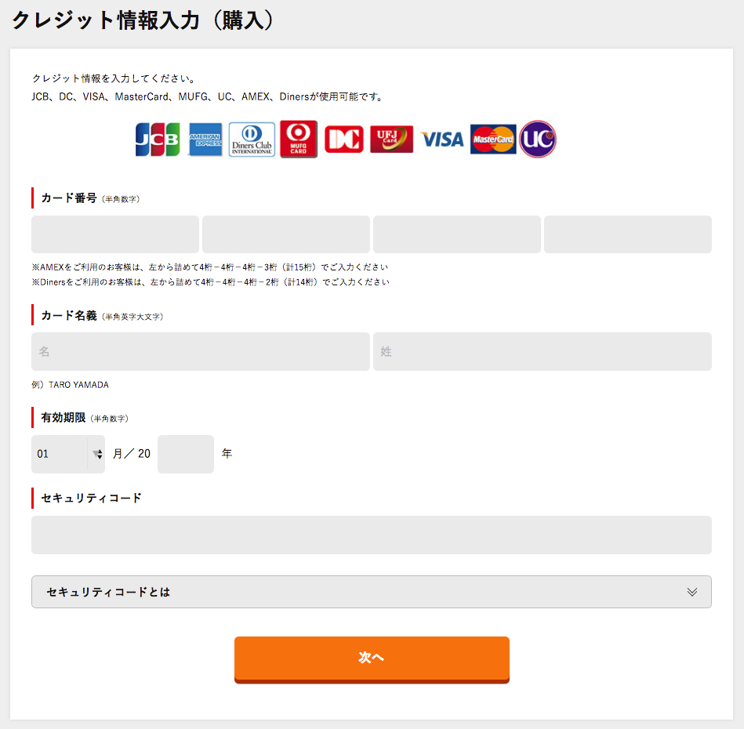Viewport: 744px width, 729px height.
Task: Expand the セキュリティコードとは section
Action: [x=372, y=592]
